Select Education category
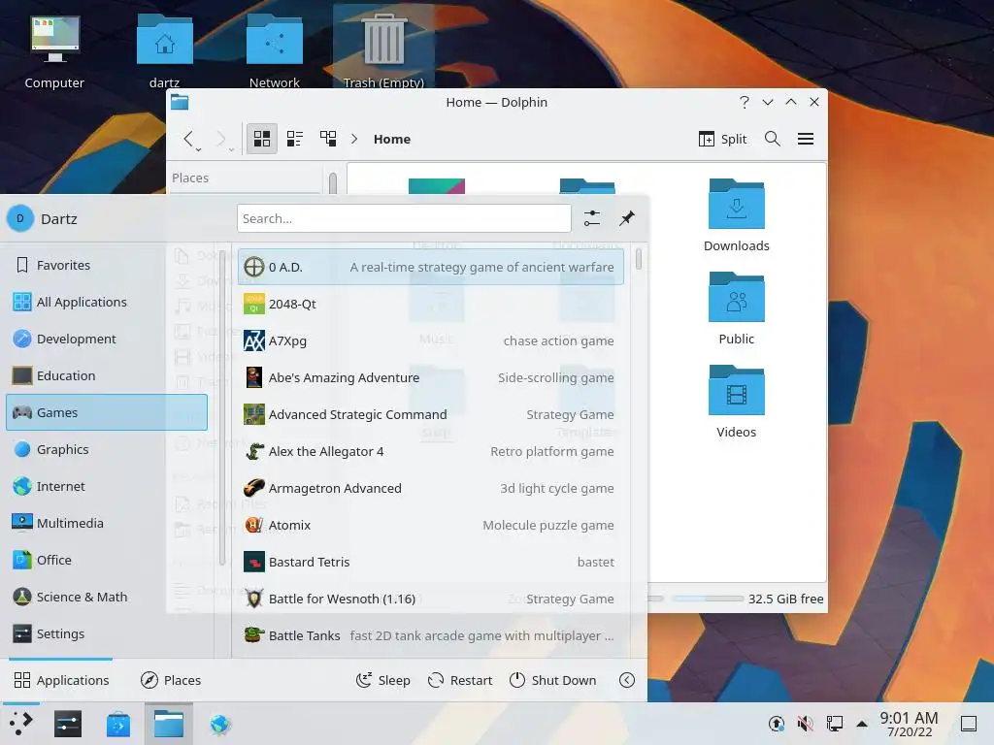The image size is (994, 745). (107, 375)
